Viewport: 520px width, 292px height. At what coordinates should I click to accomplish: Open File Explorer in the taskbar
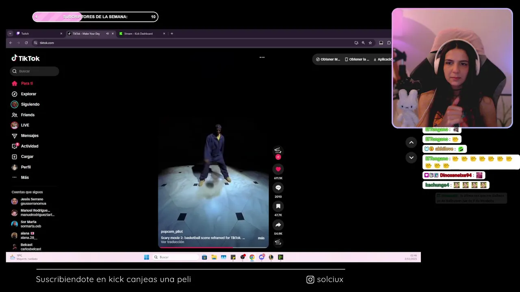pos(214,257)
